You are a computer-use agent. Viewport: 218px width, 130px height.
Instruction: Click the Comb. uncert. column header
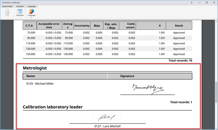click(127, 26)
